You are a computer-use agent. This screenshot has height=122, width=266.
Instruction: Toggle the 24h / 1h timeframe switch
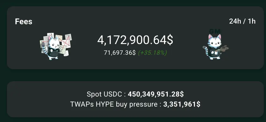click(242, 21)
